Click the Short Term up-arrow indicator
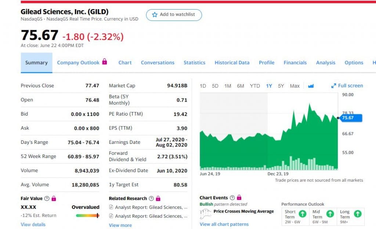Image resolution: width=376 pixels, height=229 pixels. tap(303, 214)
